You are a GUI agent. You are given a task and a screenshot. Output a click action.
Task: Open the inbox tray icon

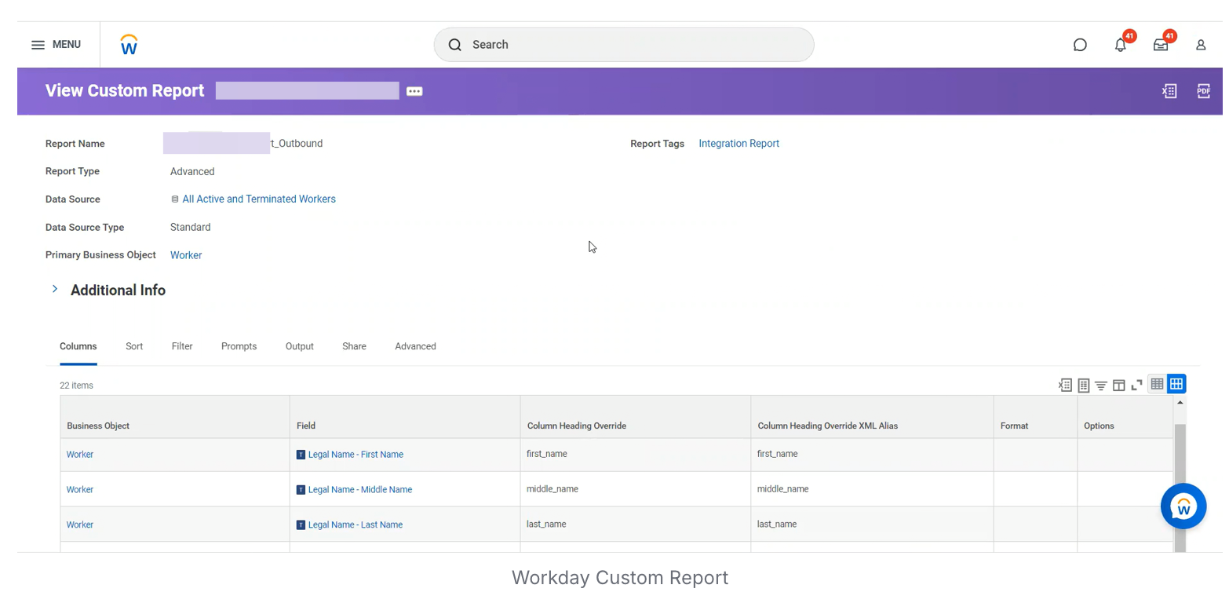tap(1160, 46)
